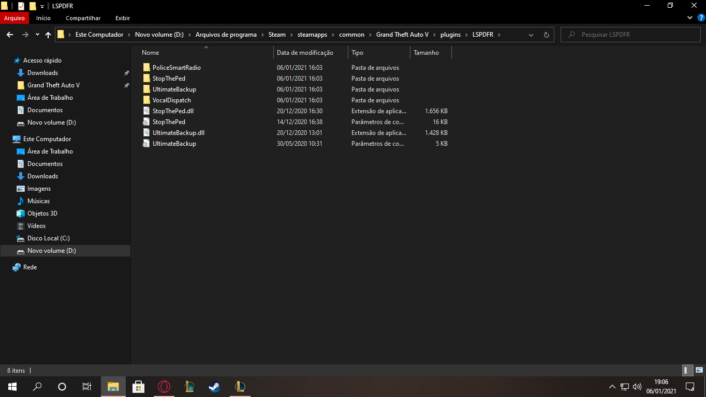Expand the LSPDFR breadcrumb chevron

(499, 35)
